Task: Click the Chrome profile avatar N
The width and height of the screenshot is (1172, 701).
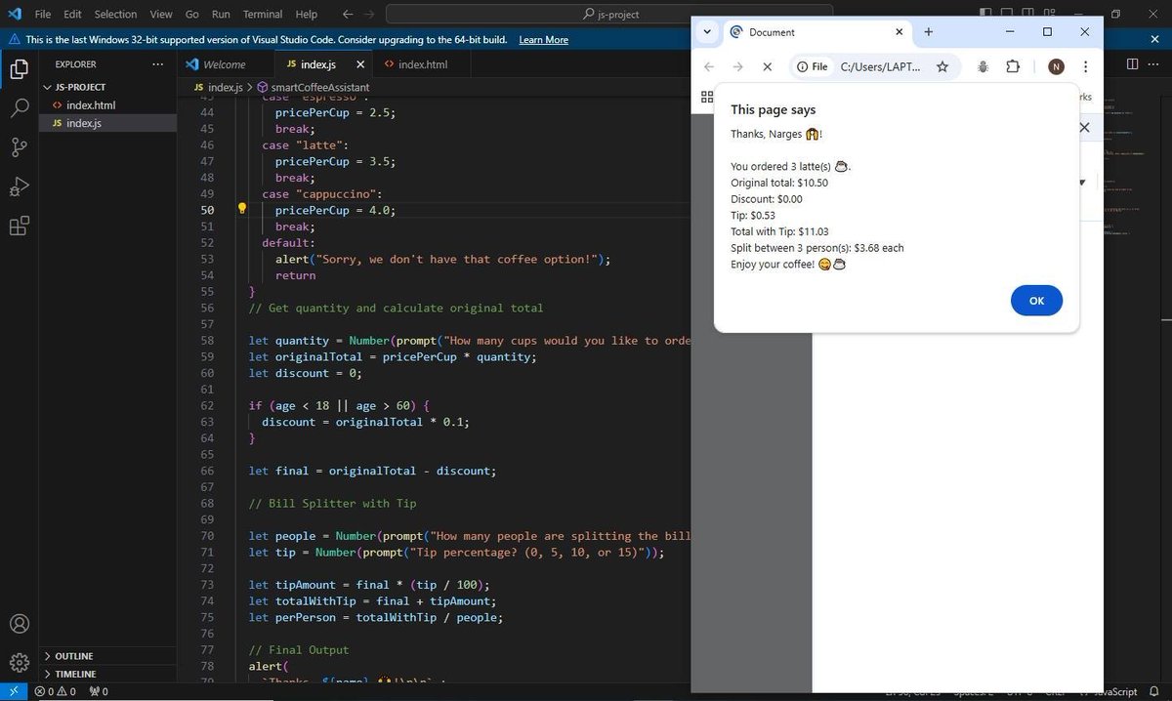Action: pyautogui.click(x=1056, y=66)
